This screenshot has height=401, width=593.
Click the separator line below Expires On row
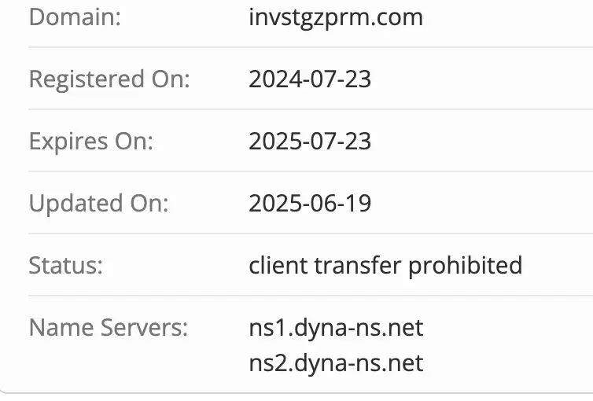[x=296, y=171]
